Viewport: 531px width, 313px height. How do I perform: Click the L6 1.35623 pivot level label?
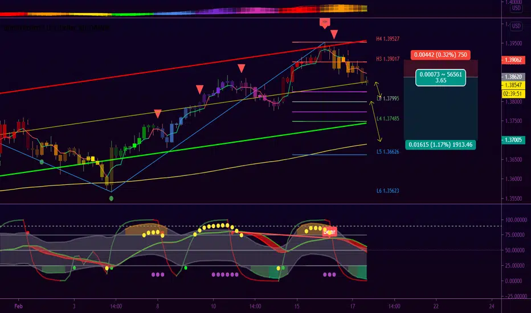coord(388,191)
